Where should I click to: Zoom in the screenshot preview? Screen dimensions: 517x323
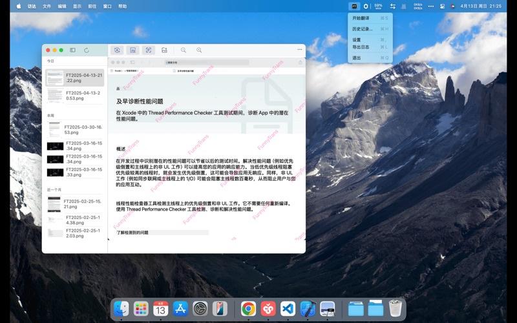pos(199,50)
